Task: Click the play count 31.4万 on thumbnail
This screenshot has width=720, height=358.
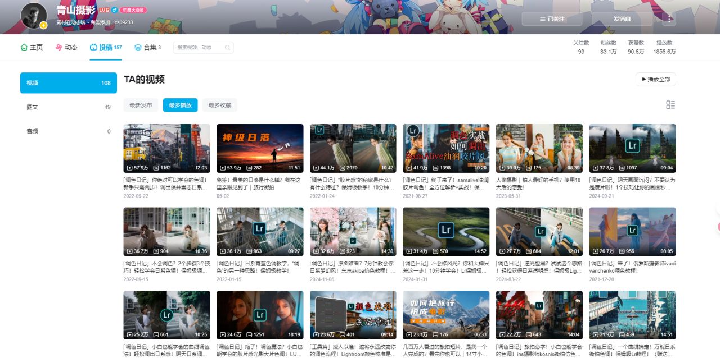Action: click(417, 251)
